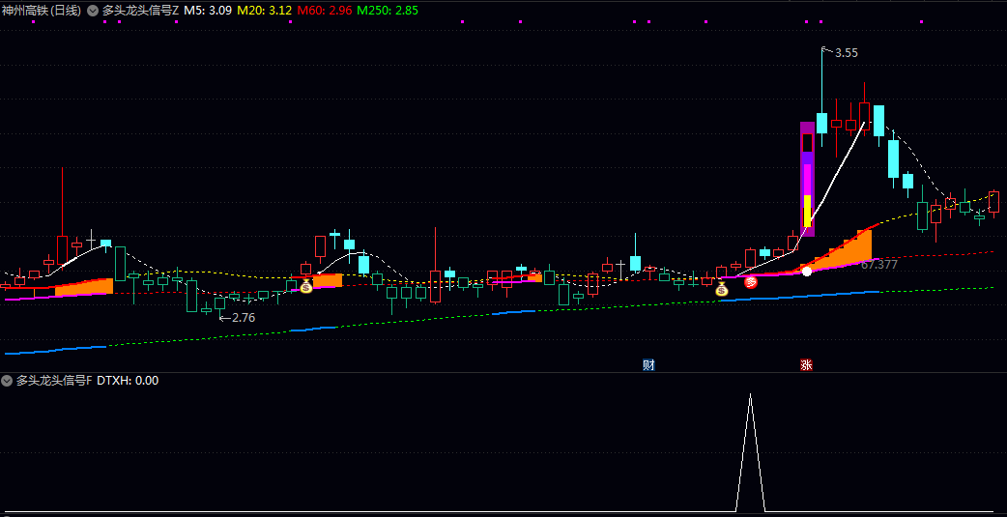Select the green M250 moving average label
Image resolution: width=1007 pixels, height=517 pixels.
[x=387, y=11]
